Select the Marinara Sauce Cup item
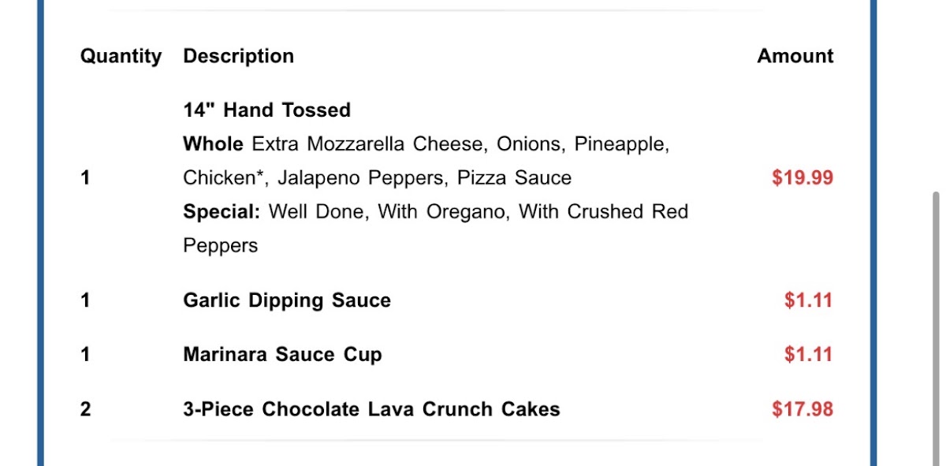946x466 pixels. [282, 355]
